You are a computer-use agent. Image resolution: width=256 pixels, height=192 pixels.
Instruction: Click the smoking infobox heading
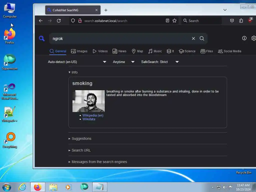pos(82,83)
